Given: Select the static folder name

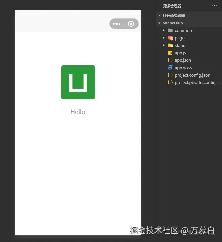Looking at the screenshot, I should tap(180, 45).
